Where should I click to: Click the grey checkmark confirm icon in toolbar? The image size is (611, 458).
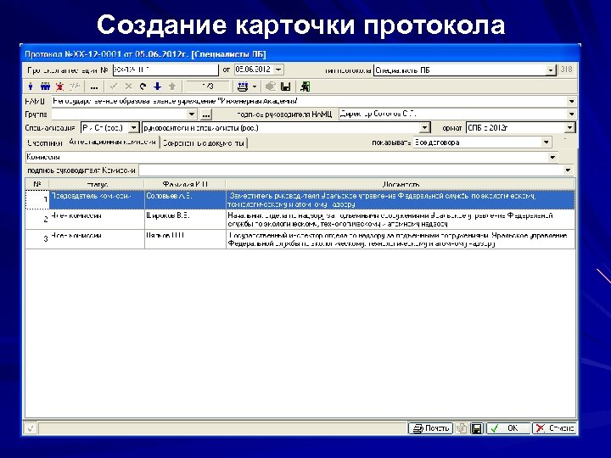pos(114,87)
